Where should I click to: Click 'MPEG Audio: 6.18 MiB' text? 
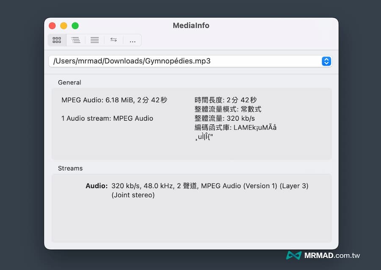pos(98,100)
